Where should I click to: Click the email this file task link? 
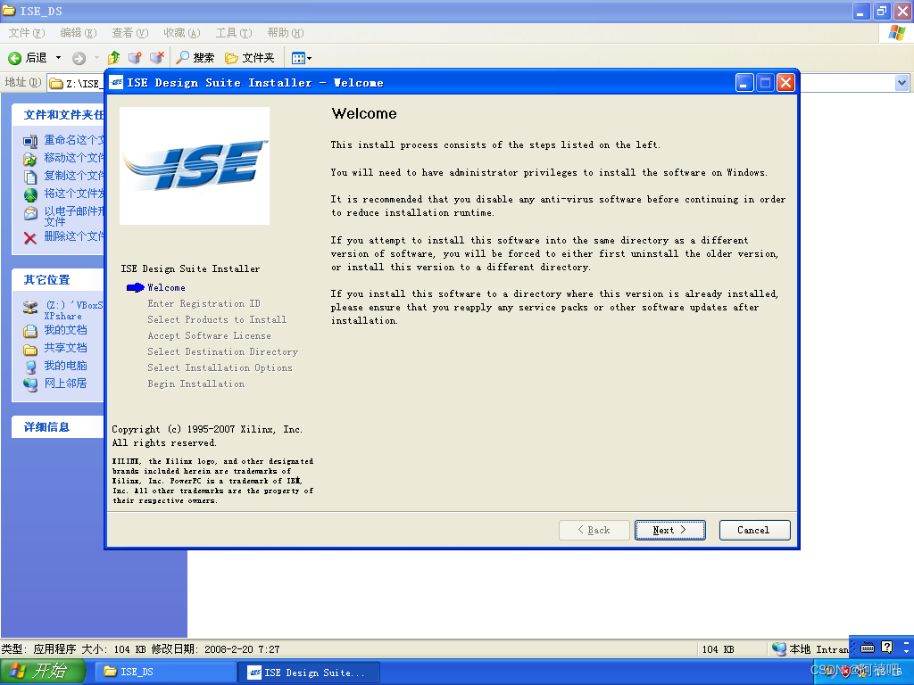74,216
